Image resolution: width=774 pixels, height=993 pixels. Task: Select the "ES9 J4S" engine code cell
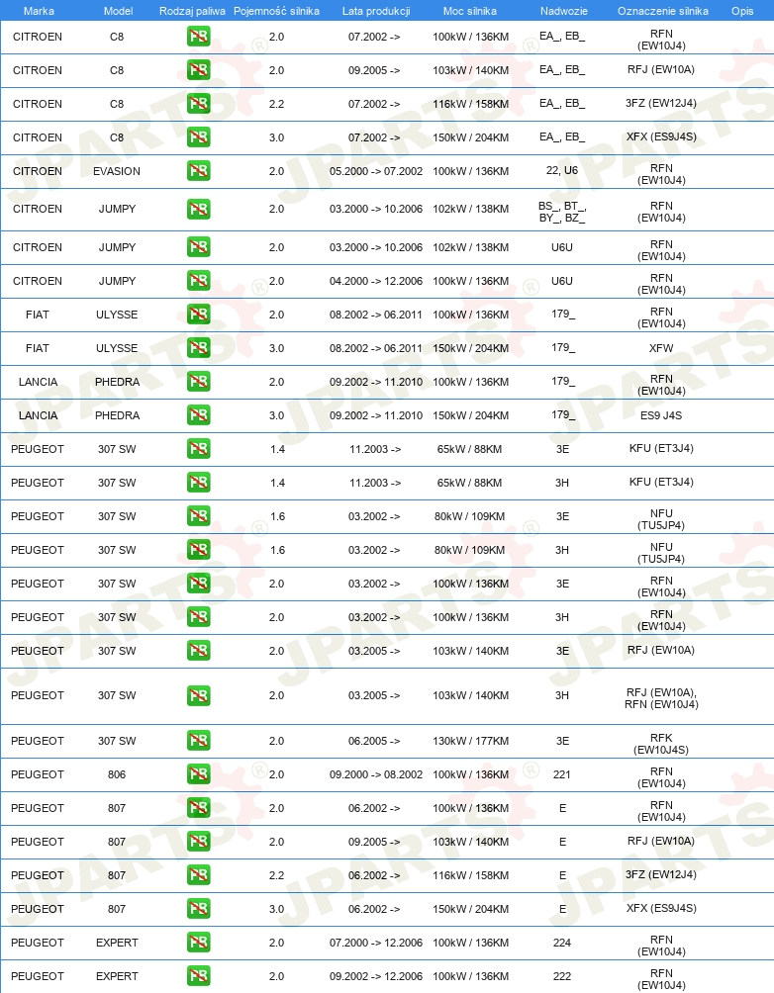coord(661,414)
